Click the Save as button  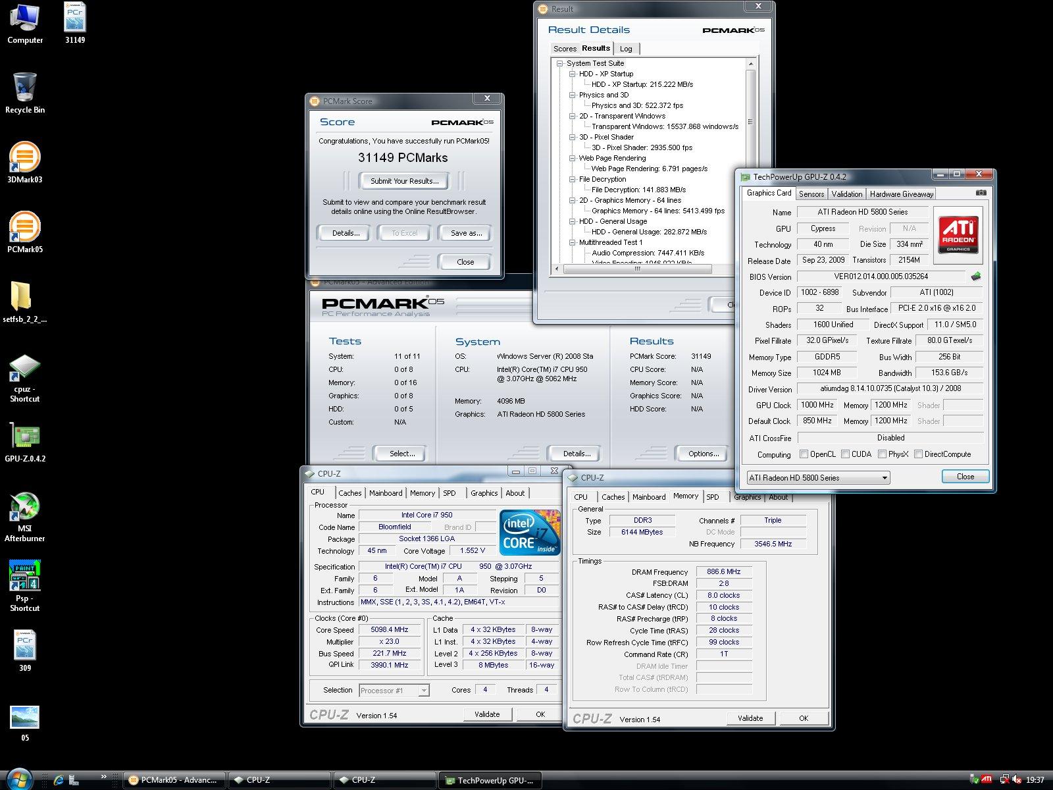pyautogui.click(x=466, y=233)
